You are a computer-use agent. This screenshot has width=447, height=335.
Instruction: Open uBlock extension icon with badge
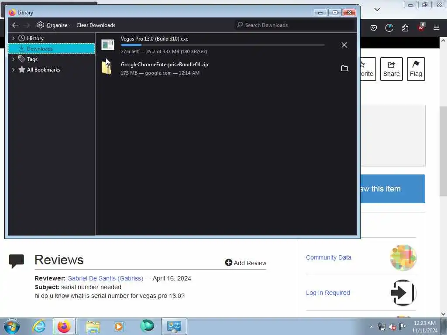421,27
